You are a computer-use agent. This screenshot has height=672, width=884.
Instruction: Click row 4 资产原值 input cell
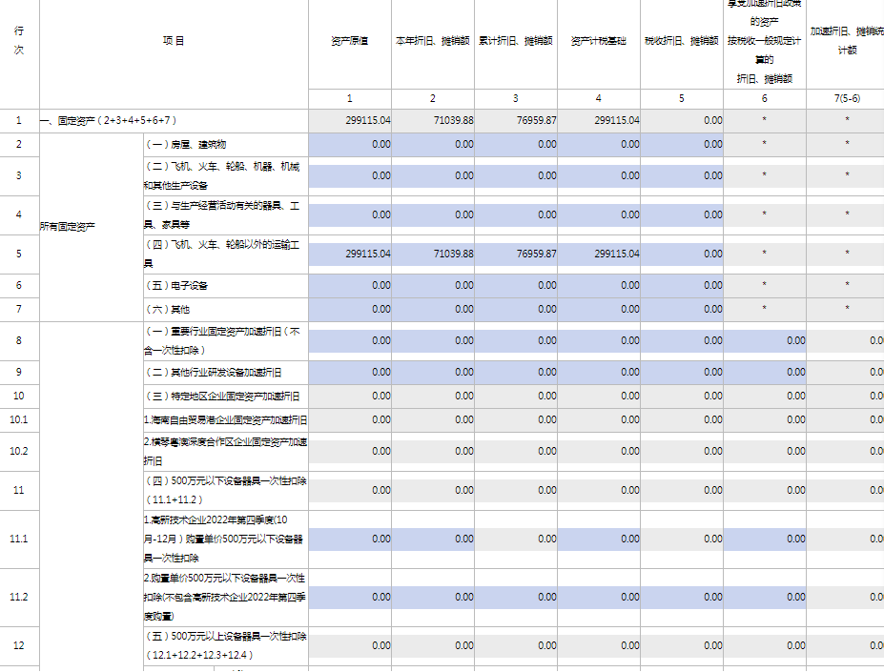(350, 214)
